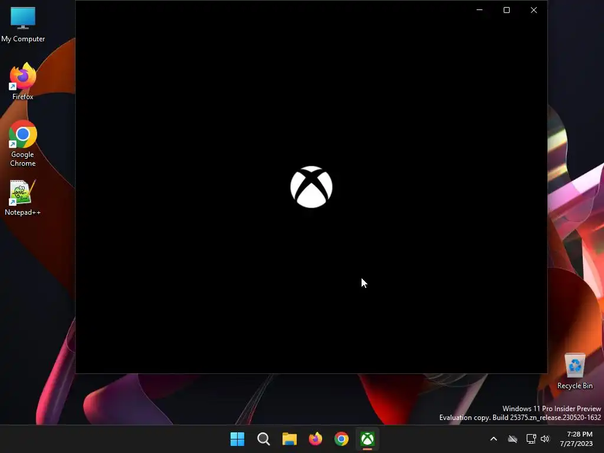
Task: Open the network status tray icon
Action: tap(531, 439)
